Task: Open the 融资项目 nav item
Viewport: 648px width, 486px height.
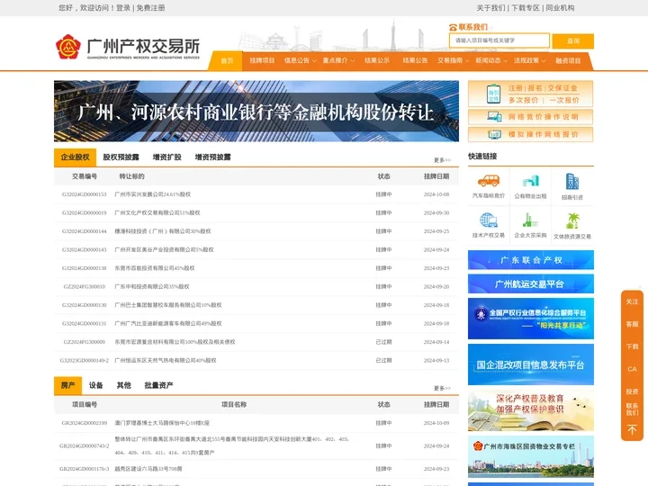Action: coord(568,61)
